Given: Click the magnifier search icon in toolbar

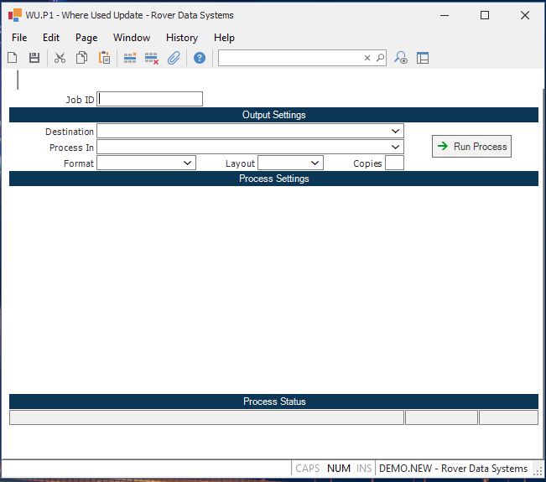Looking at the screenshot, I should (380, 58).
